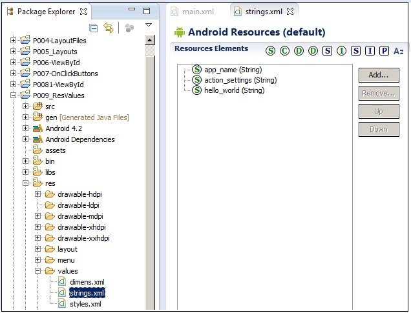Expand the P006-ViewById project node

point(13,63)
